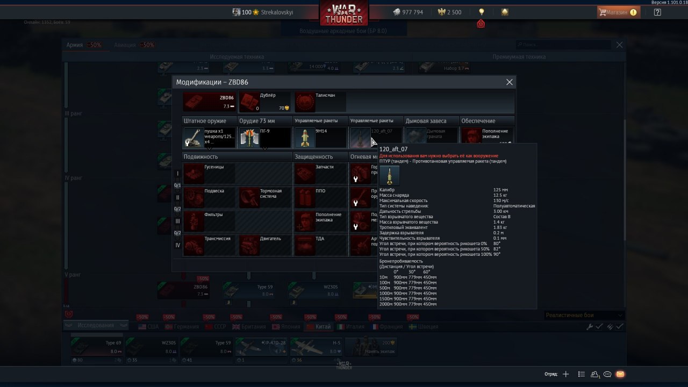
Task: Pick the Запчасти spare parts modification
Action: pyautogui.click(x=320, y=173)
